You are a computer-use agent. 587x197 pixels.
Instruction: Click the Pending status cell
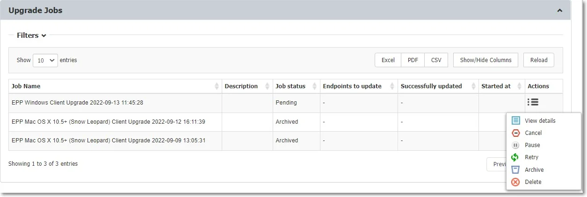tap(296, 103)
